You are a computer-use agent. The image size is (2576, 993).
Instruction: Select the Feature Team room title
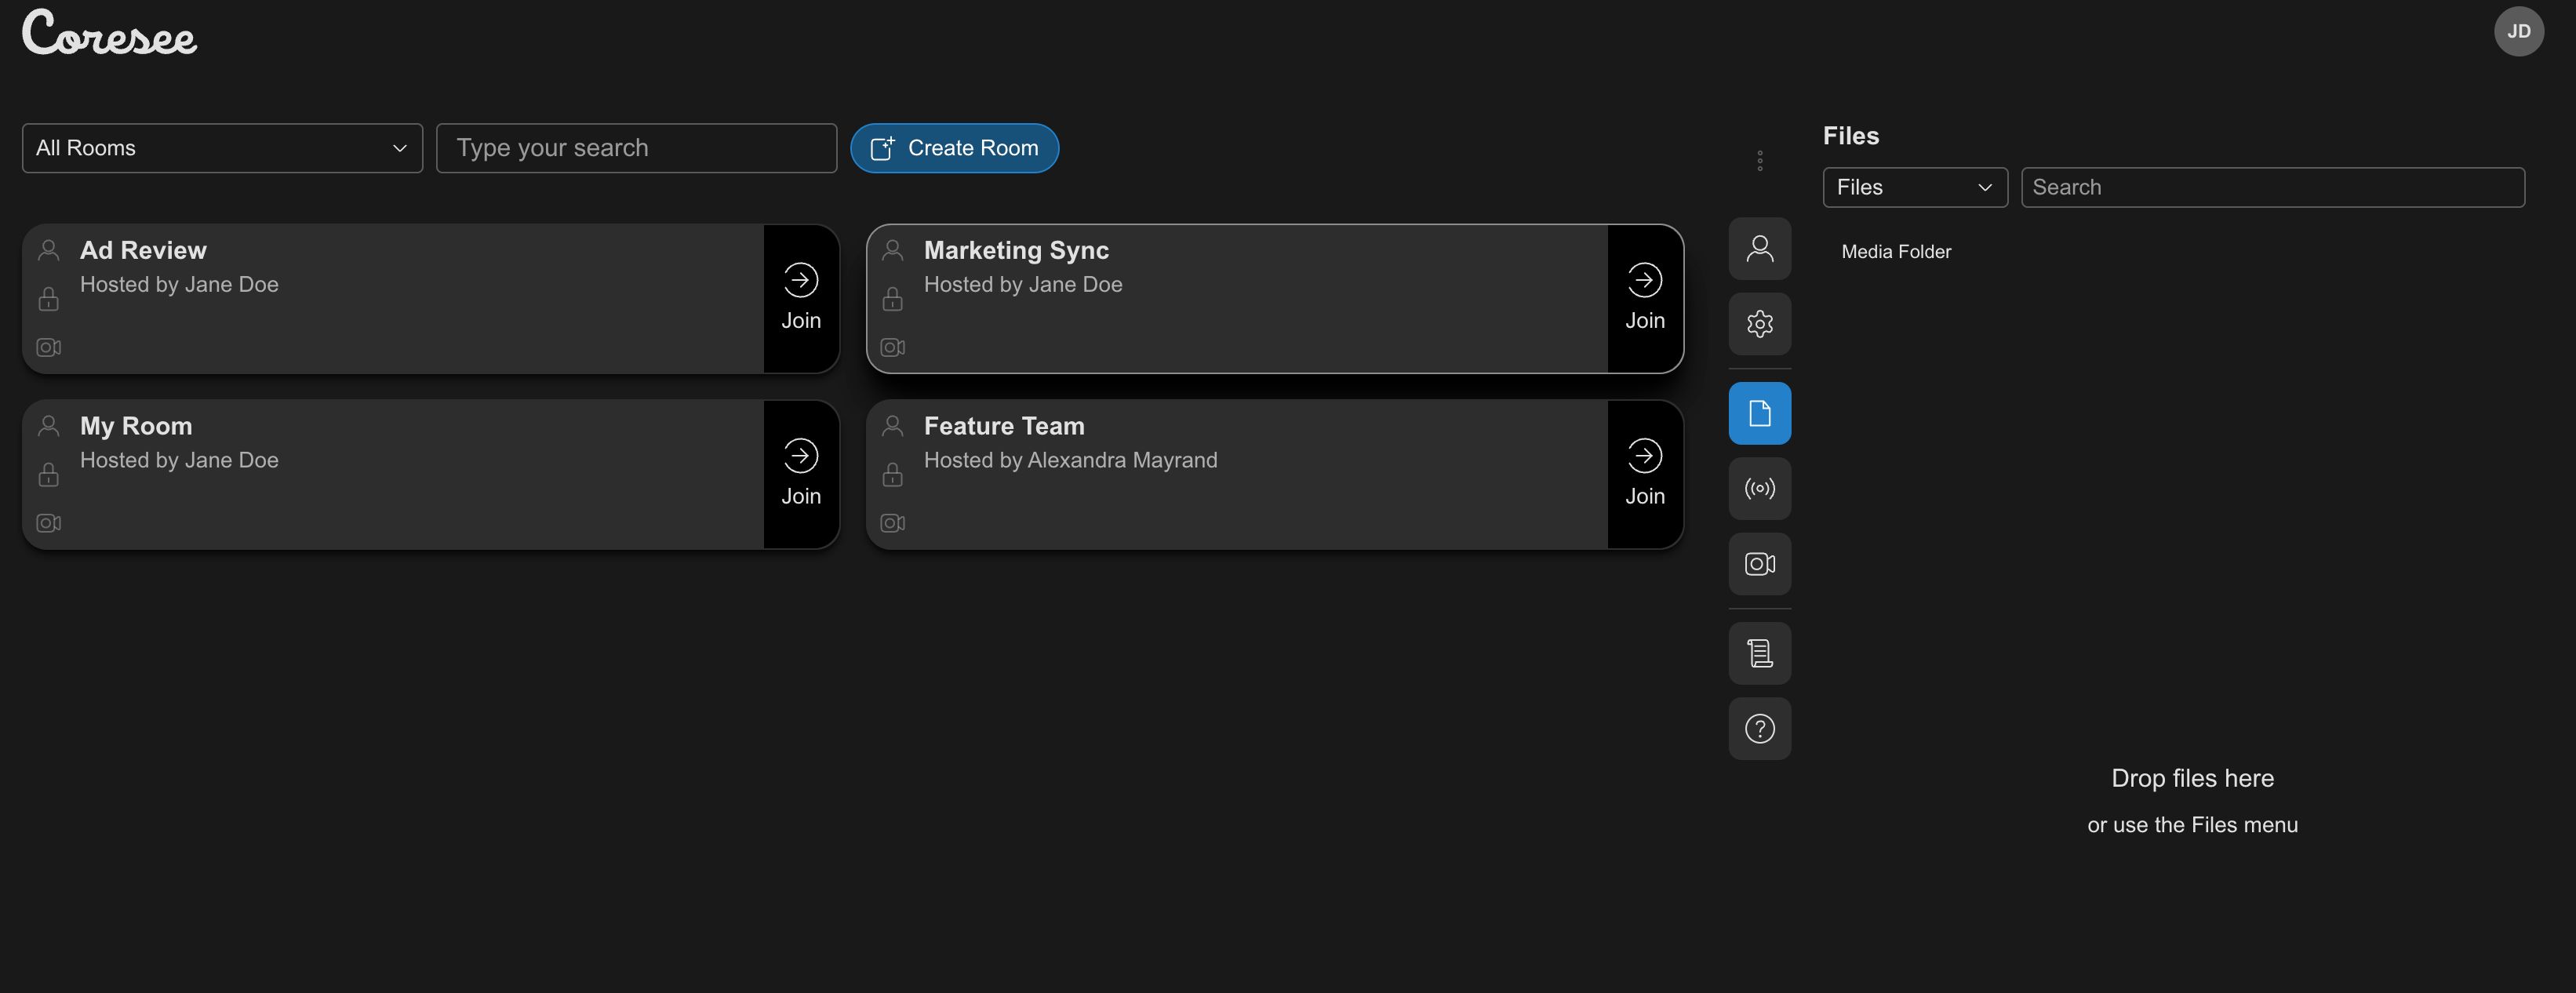click(x=1004, y=426)
